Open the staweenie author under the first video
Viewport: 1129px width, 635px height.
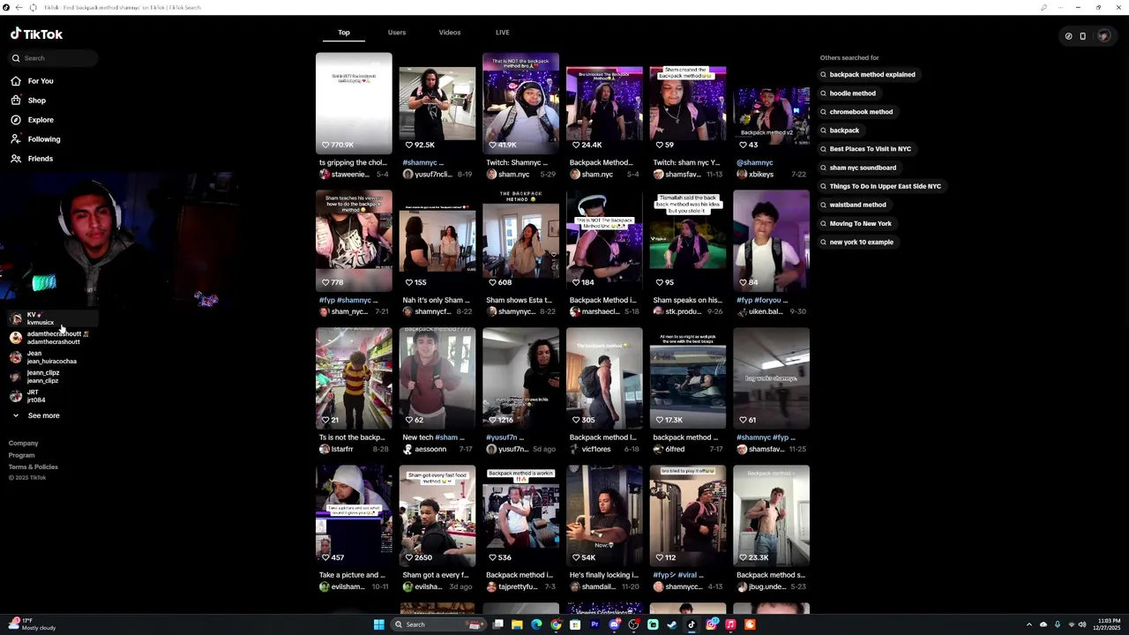pos(350,175)
